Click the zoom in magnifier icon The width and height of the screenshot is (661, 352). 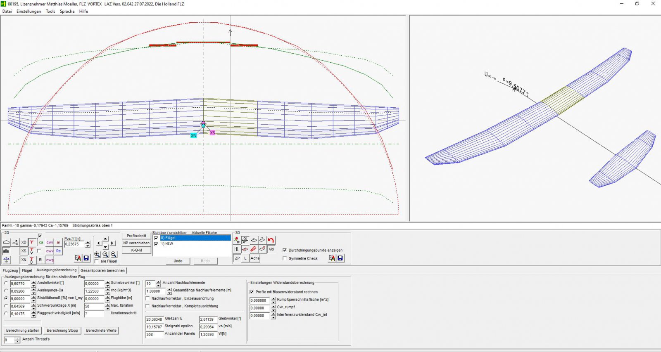point(97,255)
